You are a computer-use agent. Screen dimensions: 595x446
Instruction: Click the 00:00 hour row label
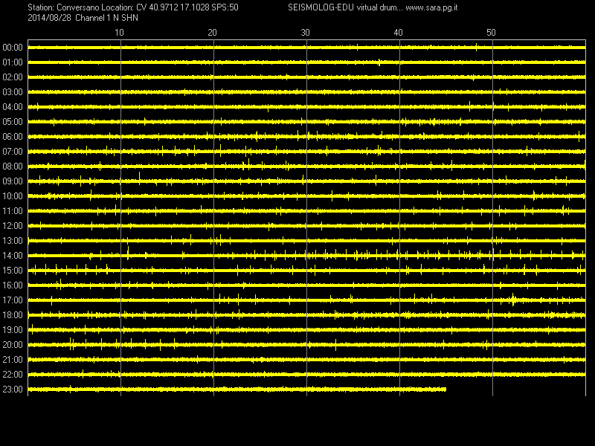[13, 48]
